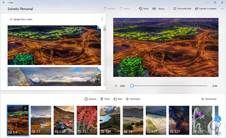The image size is (226, 138).
Task: Close the Fotos window
Action: pos(222,3)
